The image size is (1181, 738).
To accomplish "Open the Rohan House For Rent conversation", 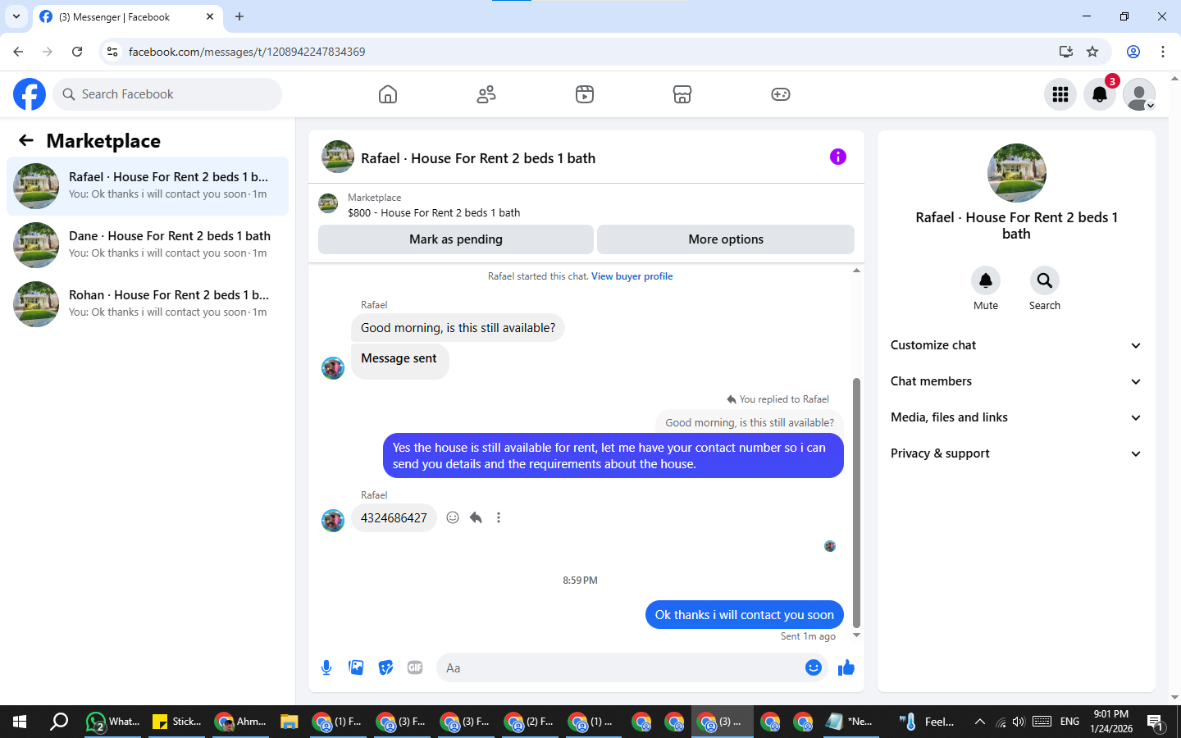I will click(x=148, y=304).
